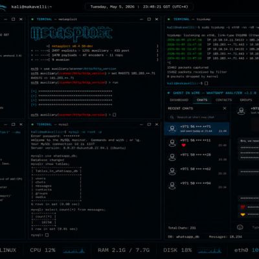This screenshot has width=259, height=259.
Task: Click the '15462 packets captured' line
Action: point(188,67)
